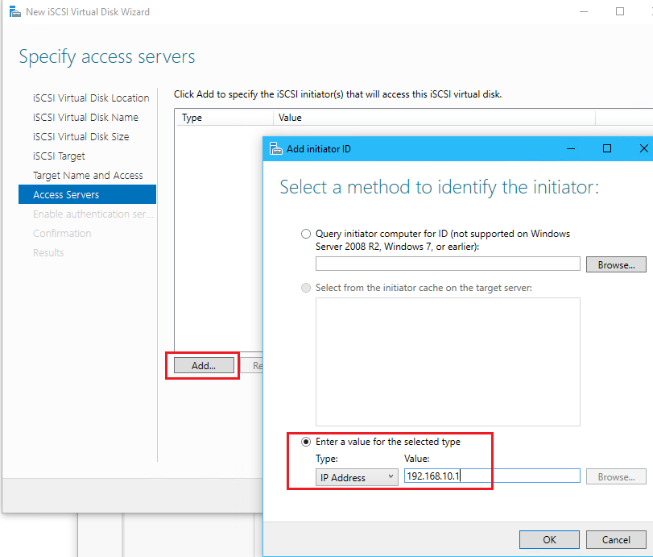Click the Results step
Screen dimensions: 653x557
pos(48,253)
